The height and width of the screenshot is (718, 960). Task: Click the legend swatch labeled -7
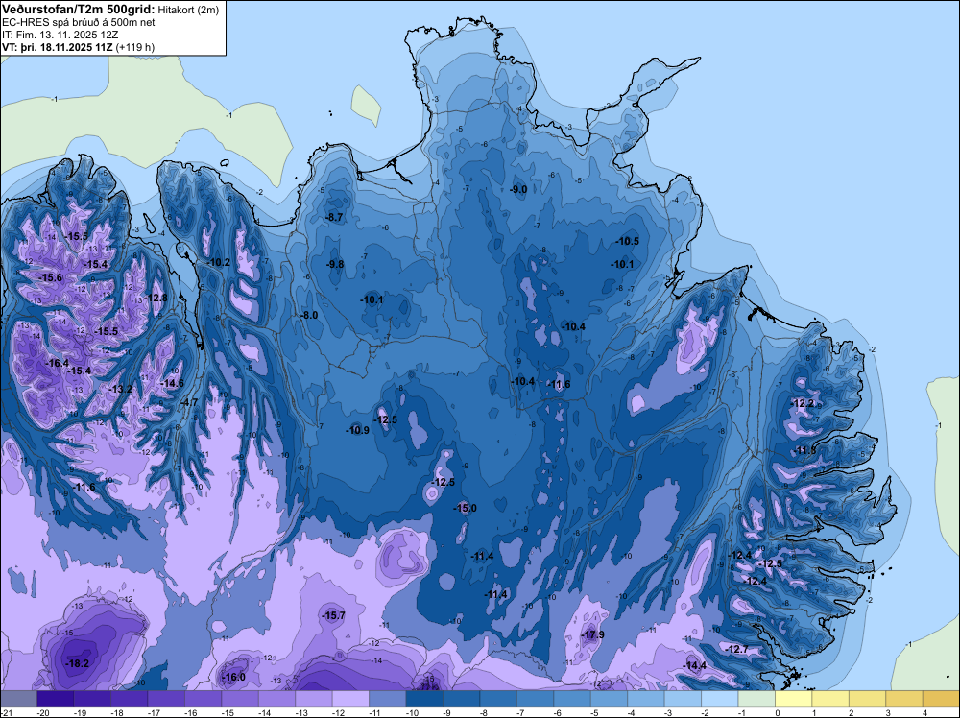tap(535, 699)
